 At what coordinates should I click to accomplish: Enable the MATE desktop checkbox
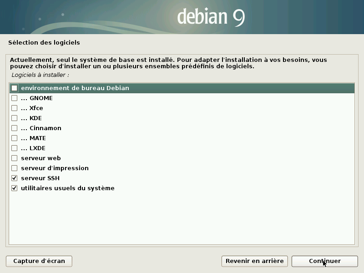click(x=13, y=138)
